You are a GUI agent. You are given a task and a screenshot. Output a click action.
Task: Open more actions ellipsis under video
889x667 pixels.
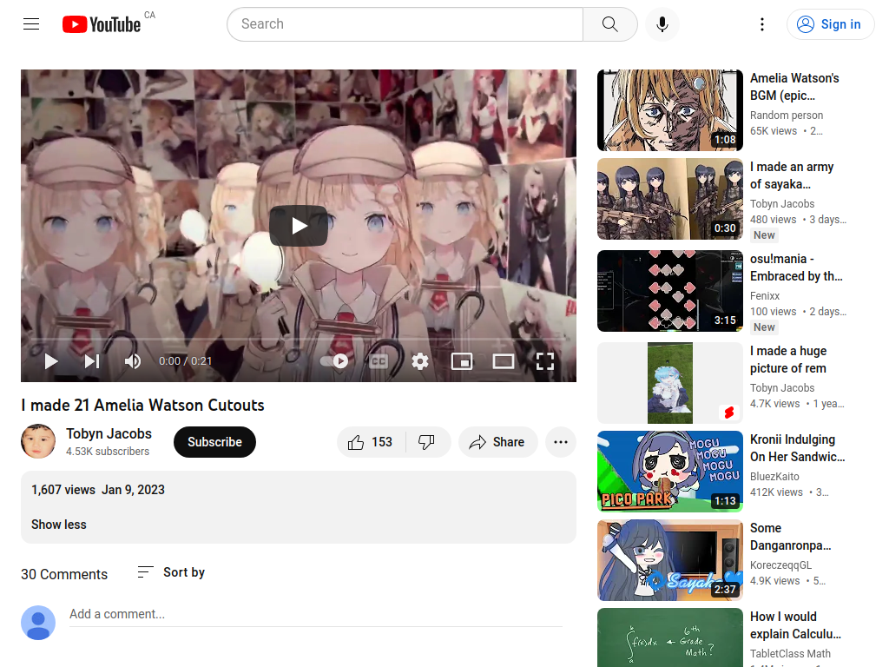(x=561, y=442)
